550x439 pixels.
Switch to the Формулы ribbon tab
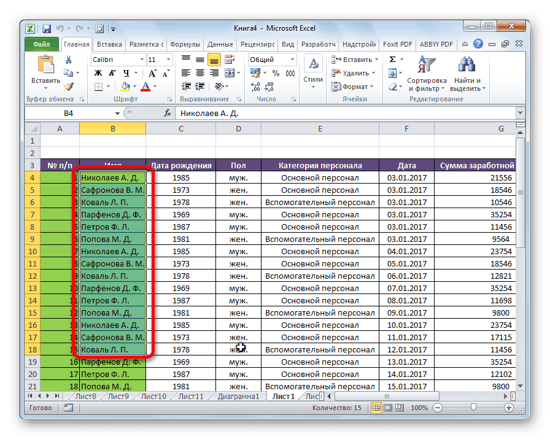tap(185, 44)
